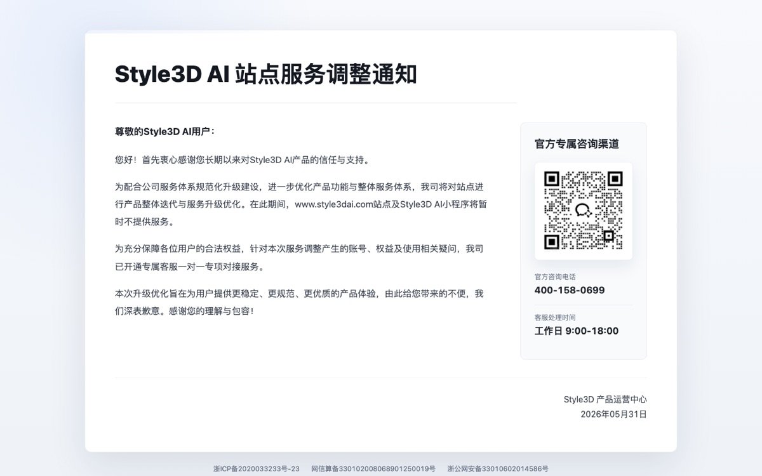Viewport: 762px width, 476px height.
Task: Click the date 2026年05月31日
Action: pos(614,414)
